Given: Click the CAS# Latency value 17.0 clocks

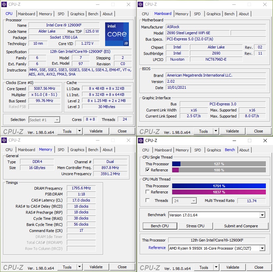Looking at the screenshot, I should (x=81, y=200).
